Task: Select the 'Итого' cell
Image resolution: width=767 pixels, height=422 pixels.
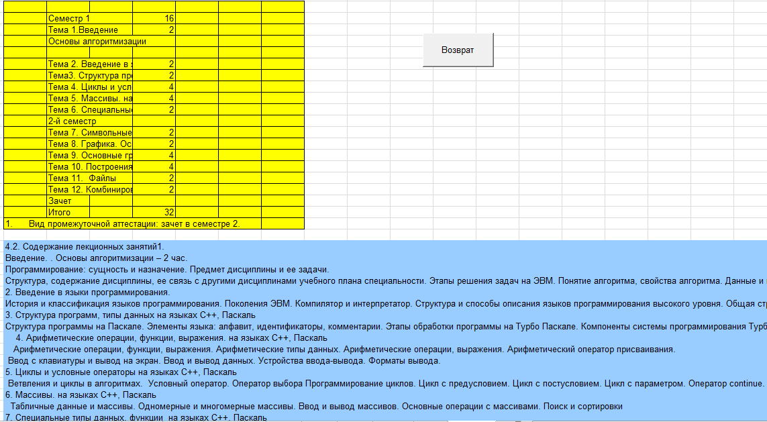Action: click(68, 213)
